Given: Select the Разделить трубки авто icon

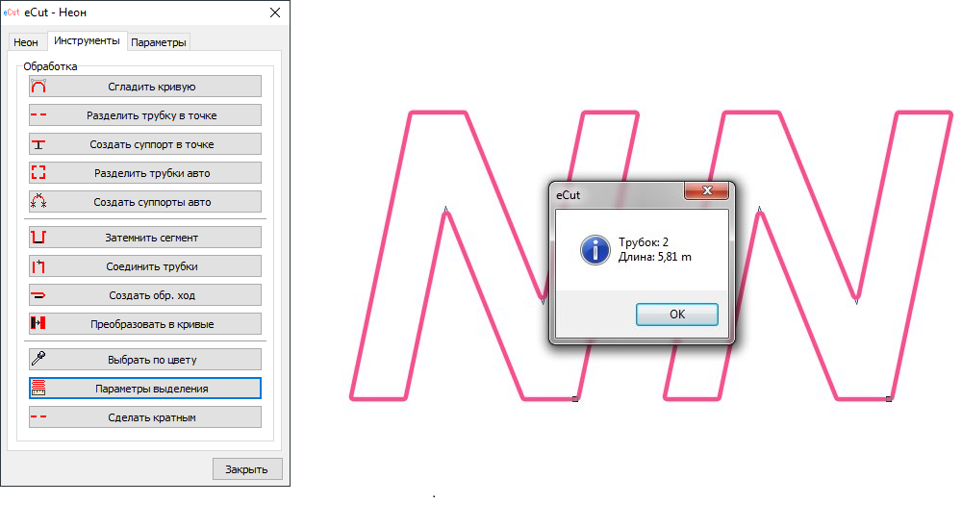Looking at the screenshot, I should tap(38, 173).
